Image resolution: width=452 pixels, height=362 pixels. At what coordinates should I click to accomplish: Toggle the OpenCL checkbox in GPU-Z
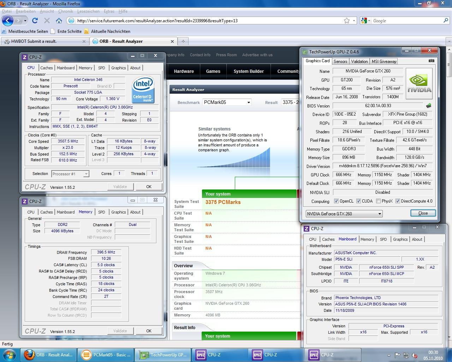pos(336,201)
